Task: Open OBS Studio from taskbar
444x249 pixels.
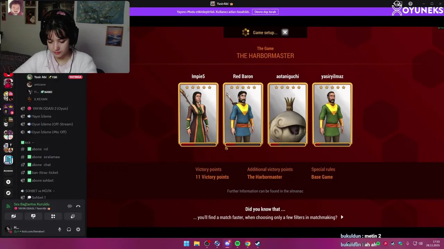Action: (207, 243)
